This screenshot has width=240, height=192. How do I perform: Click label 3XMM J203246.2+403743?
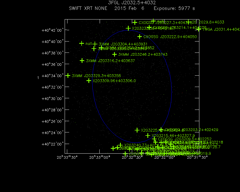click(x=143, y=54)
